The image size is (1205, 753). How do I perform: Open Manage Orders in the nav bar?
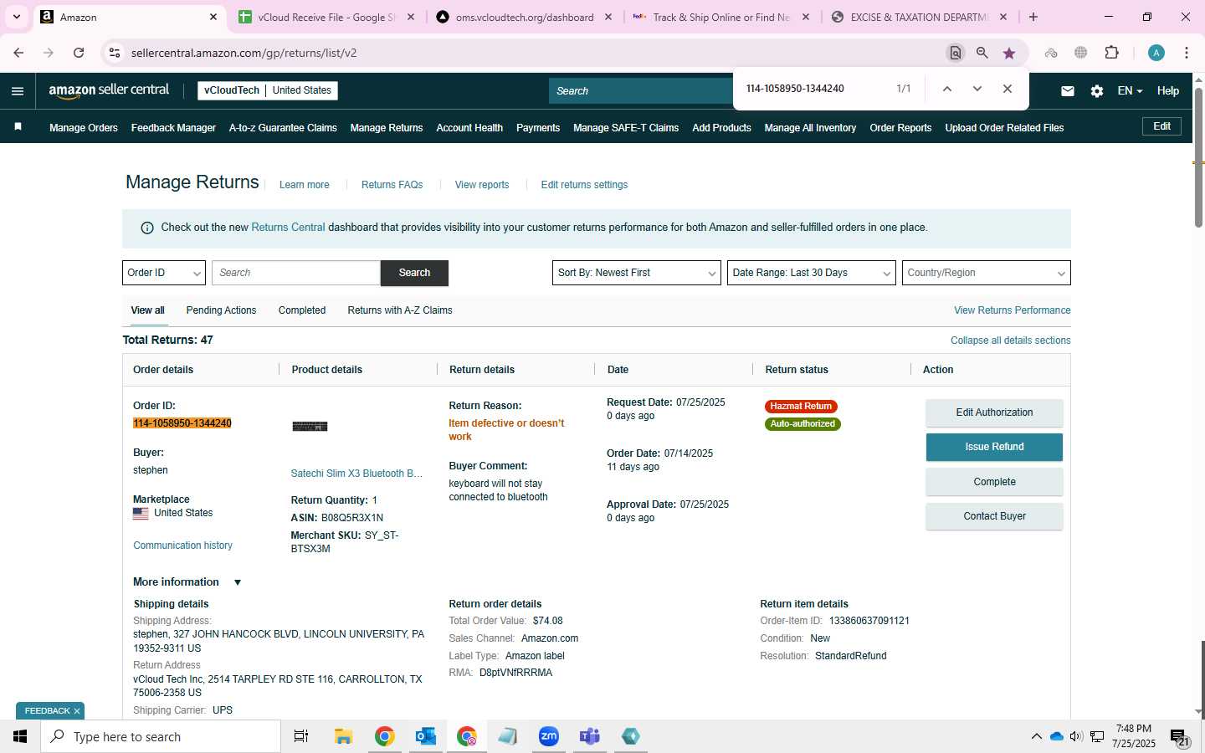[x=84, y=128]
